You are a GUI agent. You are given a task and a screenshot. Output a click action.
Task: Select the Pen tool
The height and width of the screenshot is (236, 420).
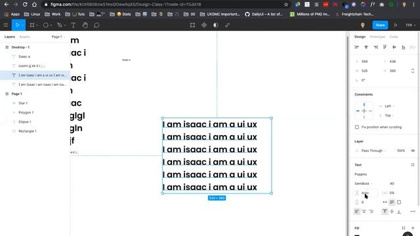point(60,25)
